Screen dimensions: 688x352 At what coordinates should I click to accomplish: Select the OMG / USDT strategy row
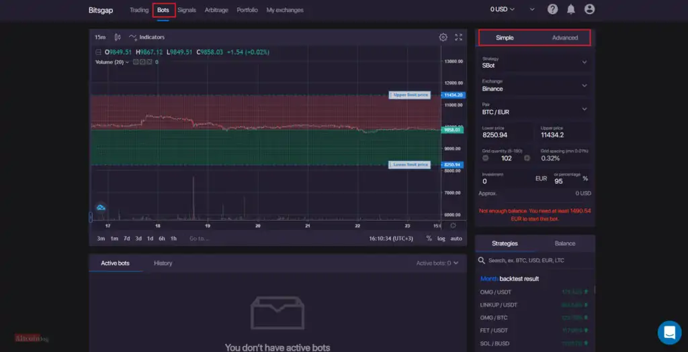click(x=534, y=292)
